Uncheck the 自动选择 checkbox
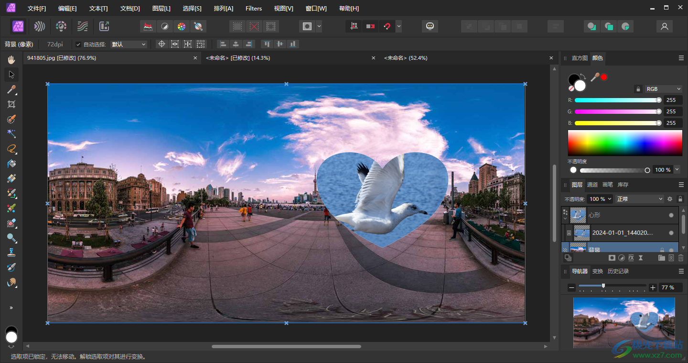The height and width of the screenshot is (363, 688). (78, 44)
